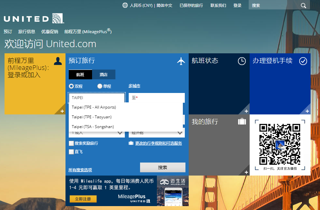Click the search magnifier icon

(303, 6)
